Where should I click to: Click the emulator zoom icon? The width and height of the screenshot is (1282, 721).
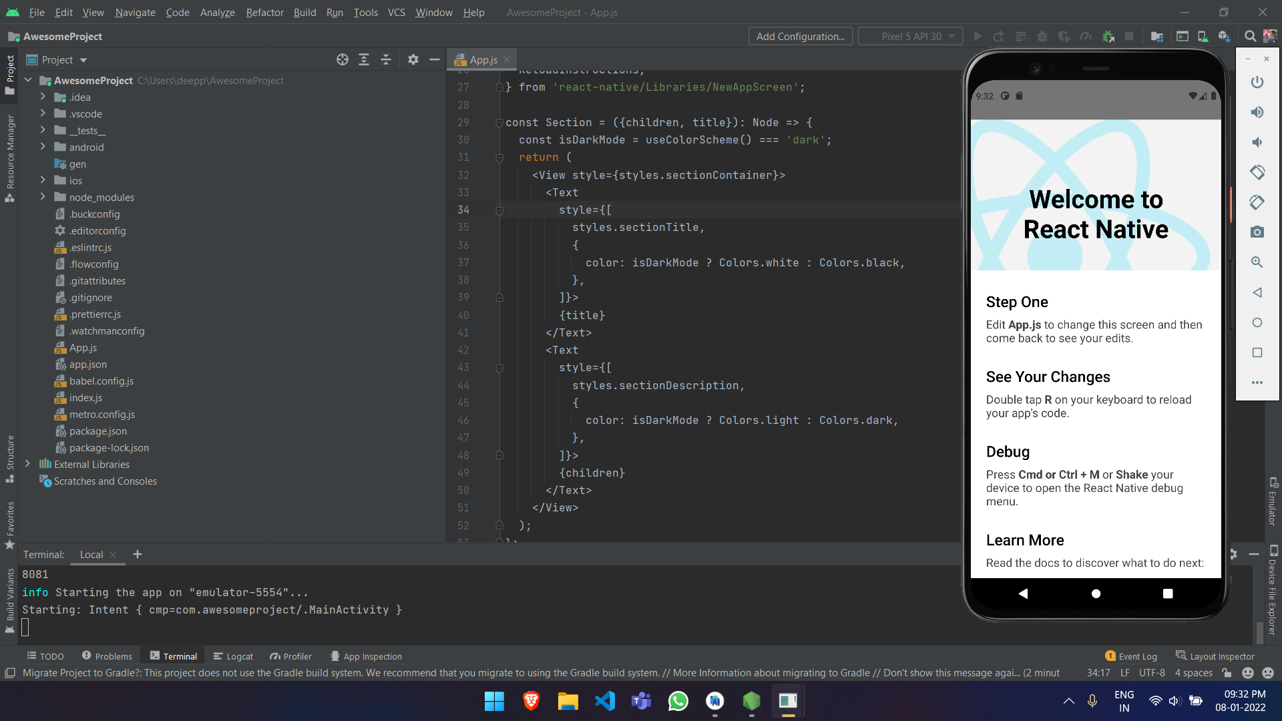click(1257, 262)
